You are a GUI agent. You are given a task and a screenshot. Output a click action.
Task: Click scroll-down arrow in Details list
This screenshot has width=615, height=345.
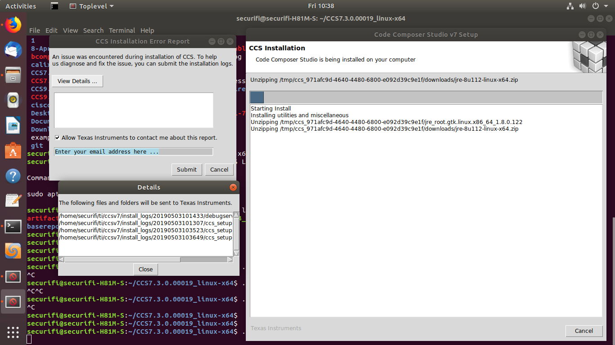point(236,253)
